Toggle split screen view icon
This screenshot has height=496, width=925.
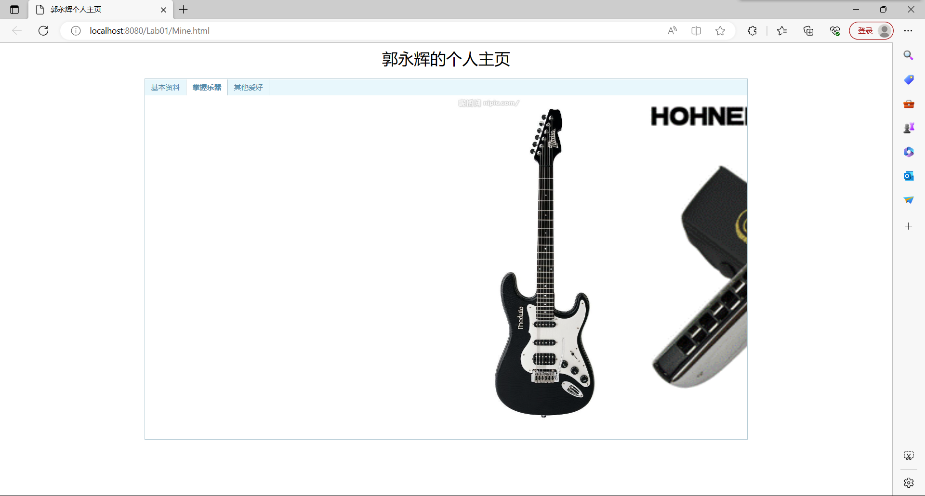click(696, 31)
